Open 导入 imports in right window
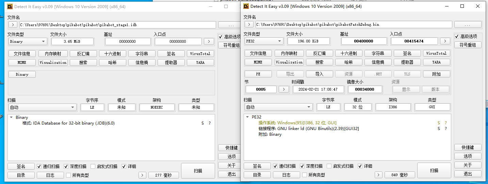This screenshot has width=488, height=184. (319, 74)
